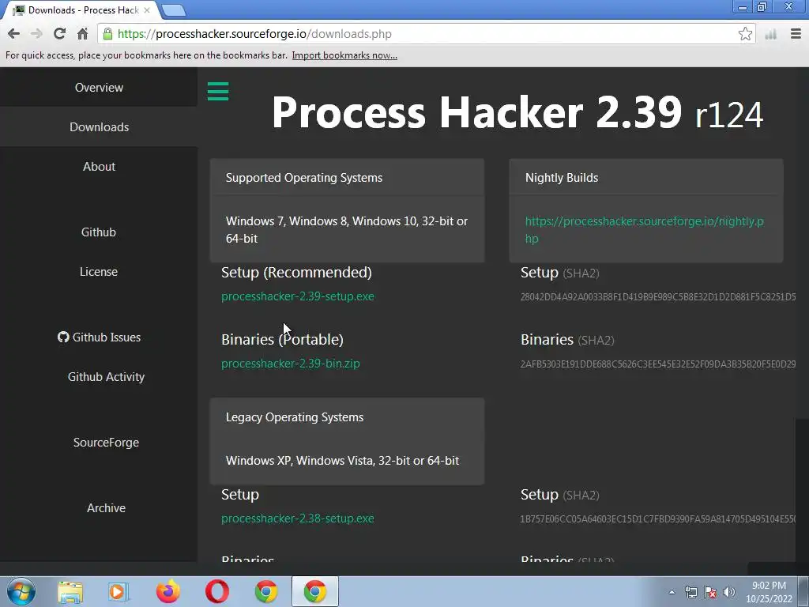The height and width of the screenshot is (607, 809).
Task: Open the first Chrome taskbar icon
Action: [265, 592]
